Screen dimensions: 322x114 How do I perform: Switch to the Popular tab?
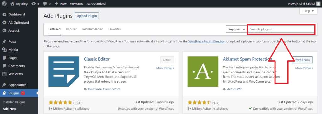point(71,29)
